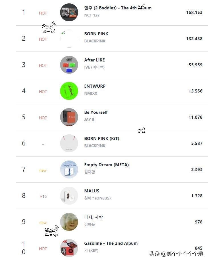Screen dimensions: 208x261
Task: Open the MALUS album cover thumbnail
Action: tap(69, 196)
